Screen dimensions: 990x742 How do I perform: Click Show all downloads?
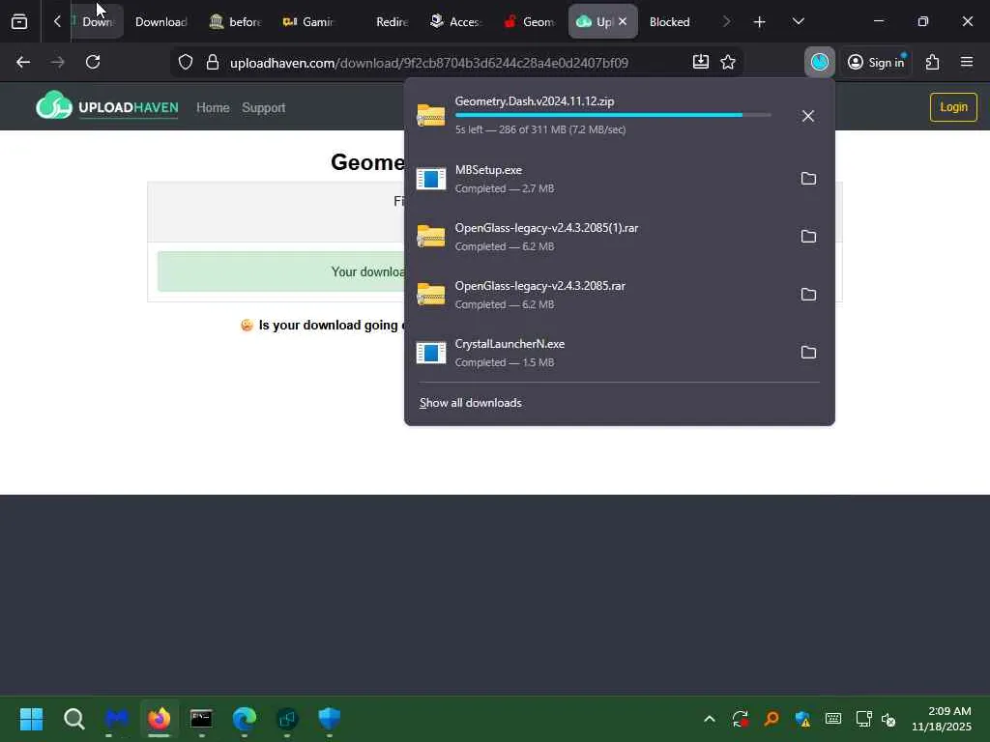471,403
